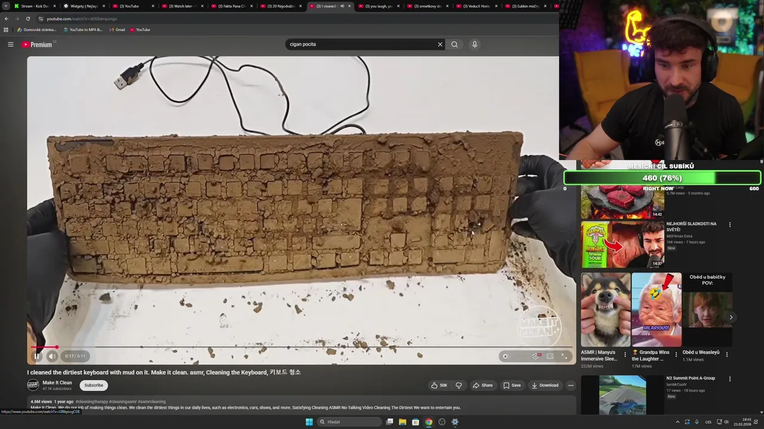
Task: Open options for 'N2 Summit Point A-Group'
Action: click(x=729, y=379)
